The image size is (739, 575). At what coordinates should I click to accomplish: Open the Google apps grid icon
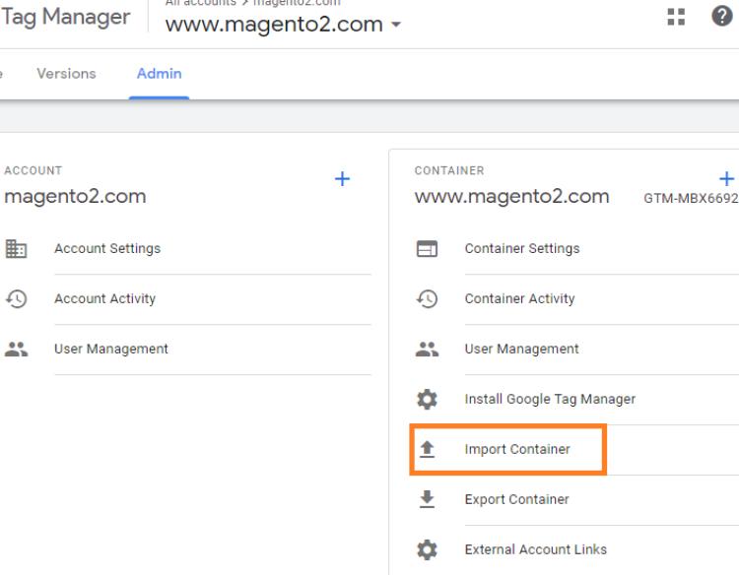click(675, 19)
